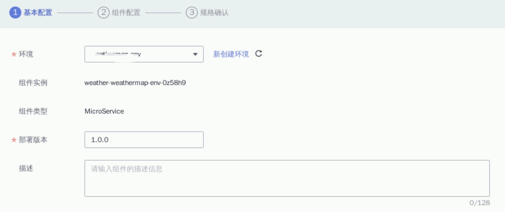The height and width of the screenshot is (212, 505).
Task: Click the selected environment name in the 环境 combo box
Action: click(x=118, y=54)
